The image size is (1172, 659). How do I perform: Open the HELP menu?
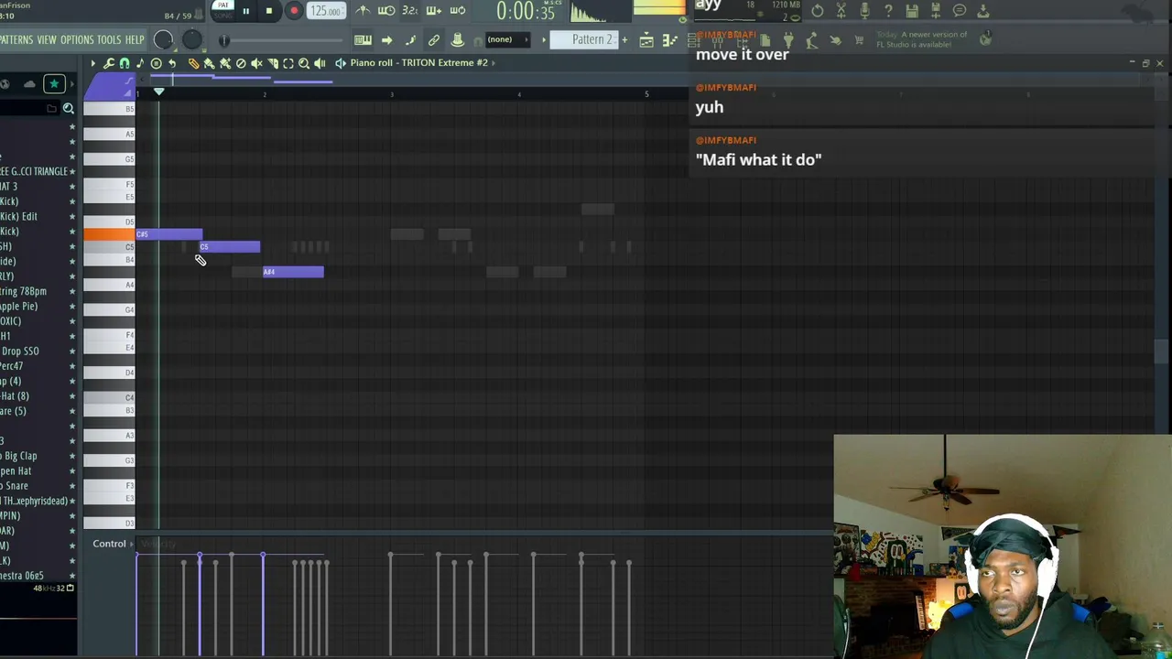point(135,39)
